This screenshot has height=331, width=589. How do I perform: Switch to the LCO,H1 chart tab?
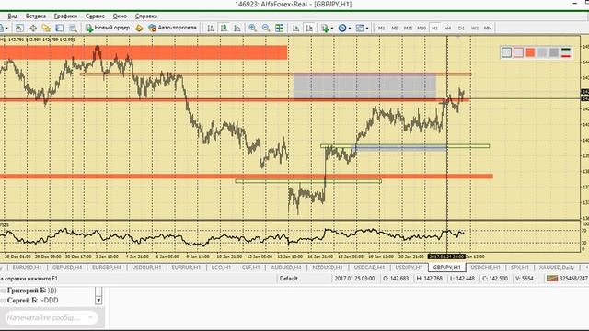(221, 268)
